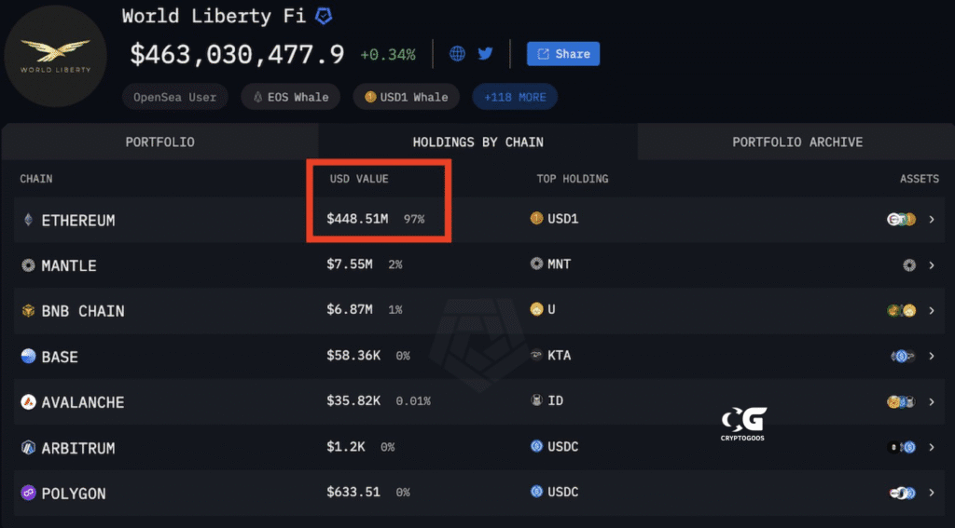Expand the Arbitrum row chevron
The image size is (955, 528).
[x=932, y=447]
